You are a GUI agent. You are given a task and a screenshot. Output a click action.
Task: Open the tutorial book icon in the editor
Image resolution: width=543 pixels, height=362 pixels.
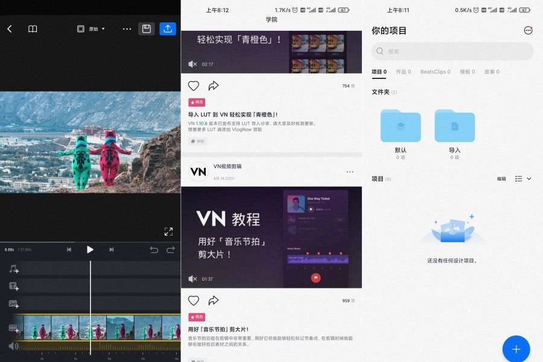point(33,29)
